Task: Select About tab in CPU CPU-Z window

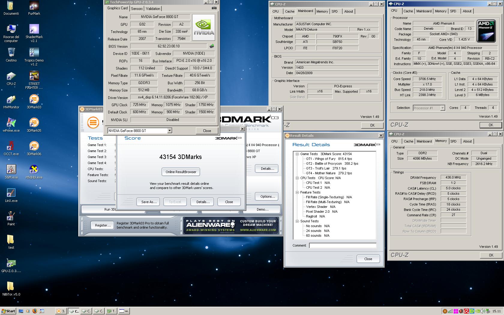Action: (x=467, y=11)
